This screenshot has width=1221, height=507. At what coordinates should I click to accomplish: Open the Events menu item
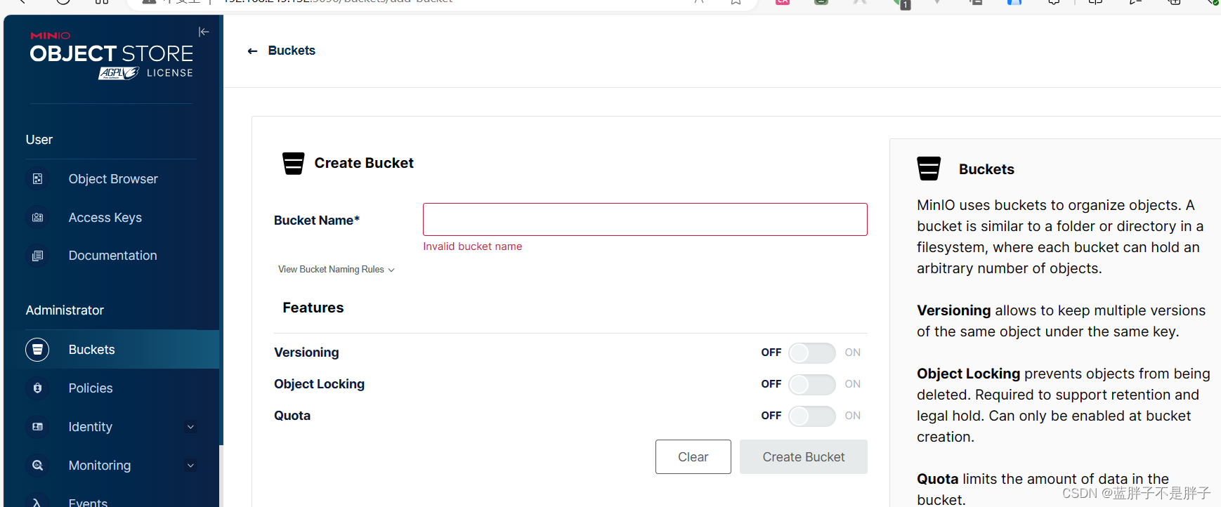[88, 501]
